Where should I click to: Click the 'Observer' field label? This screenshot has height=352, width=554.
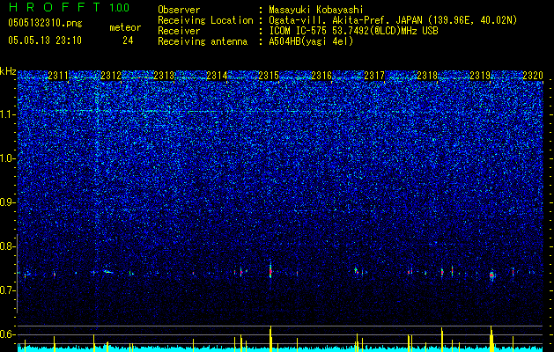[179, 11]
